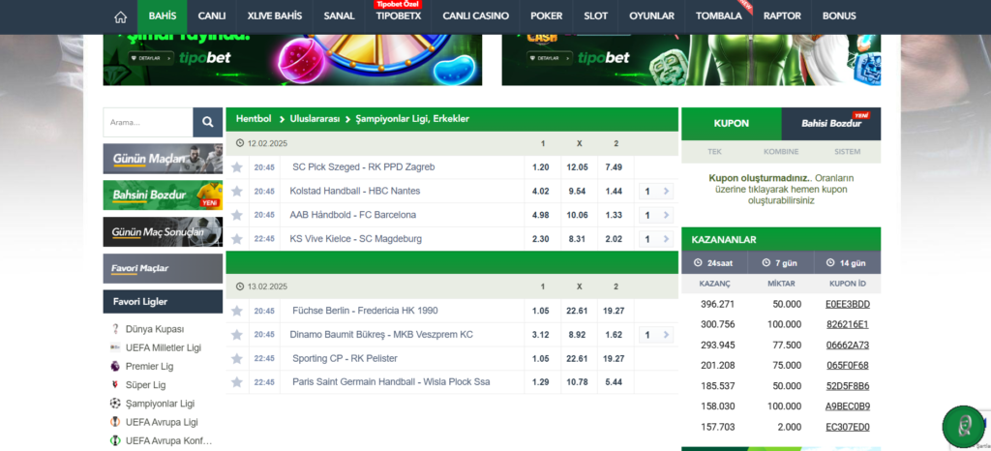Select odds 1.44 for HBC Nantes win
The image size is (991, 451).
pyautogui.click(x=614, y=191)
